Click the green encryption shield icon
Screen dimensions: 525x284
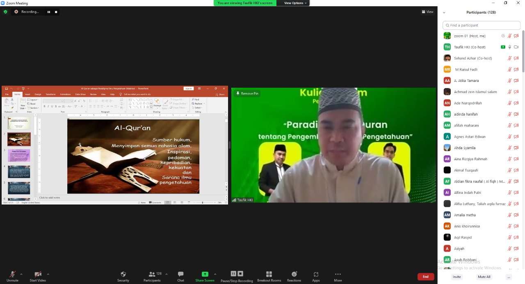point(5,12)
